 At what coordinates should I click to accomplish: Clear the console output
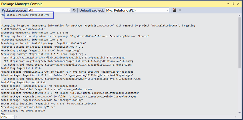coord(175,10)
